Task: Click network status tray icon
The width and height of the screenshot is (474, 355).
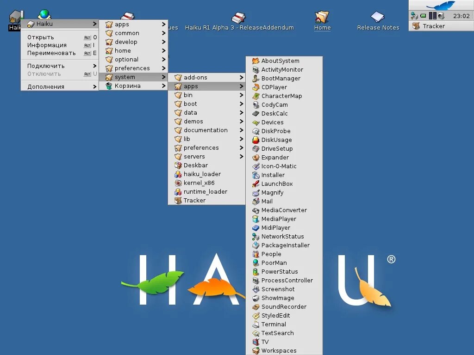Action: 414,16
